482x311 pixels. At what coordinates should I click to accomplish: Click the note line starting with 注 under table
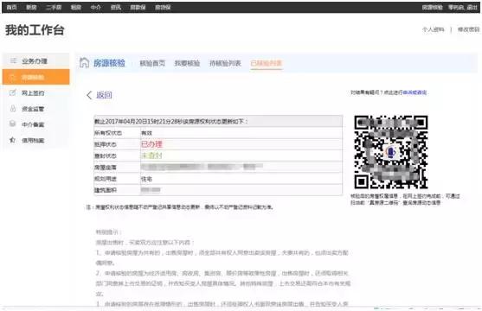point(179,207)
